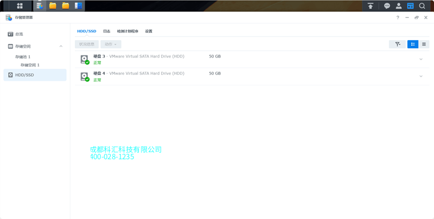Click the 总览 overview sidebar icon
Screen dimensions: 434x219
click(10, 34)
